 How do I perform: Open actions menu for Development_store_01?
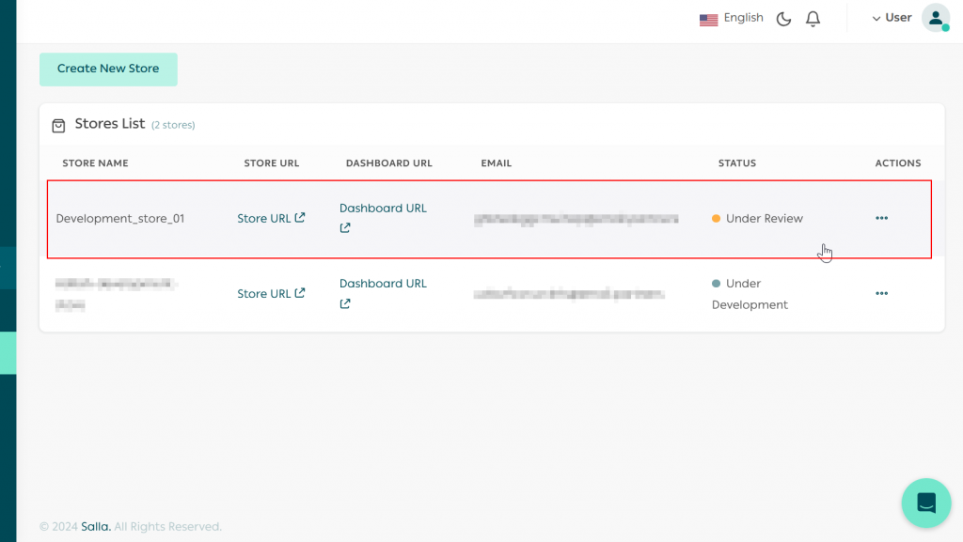881,218
